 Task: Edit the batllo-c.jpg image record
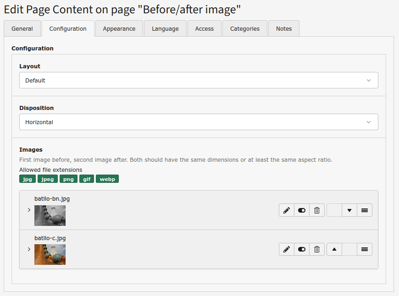pyautogui.click(x=287, y=249)
